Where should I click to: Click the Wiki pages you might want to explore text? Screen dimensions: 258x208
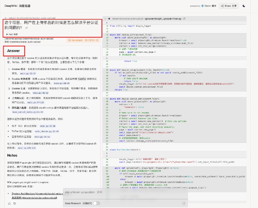click(x=28, y=182)
